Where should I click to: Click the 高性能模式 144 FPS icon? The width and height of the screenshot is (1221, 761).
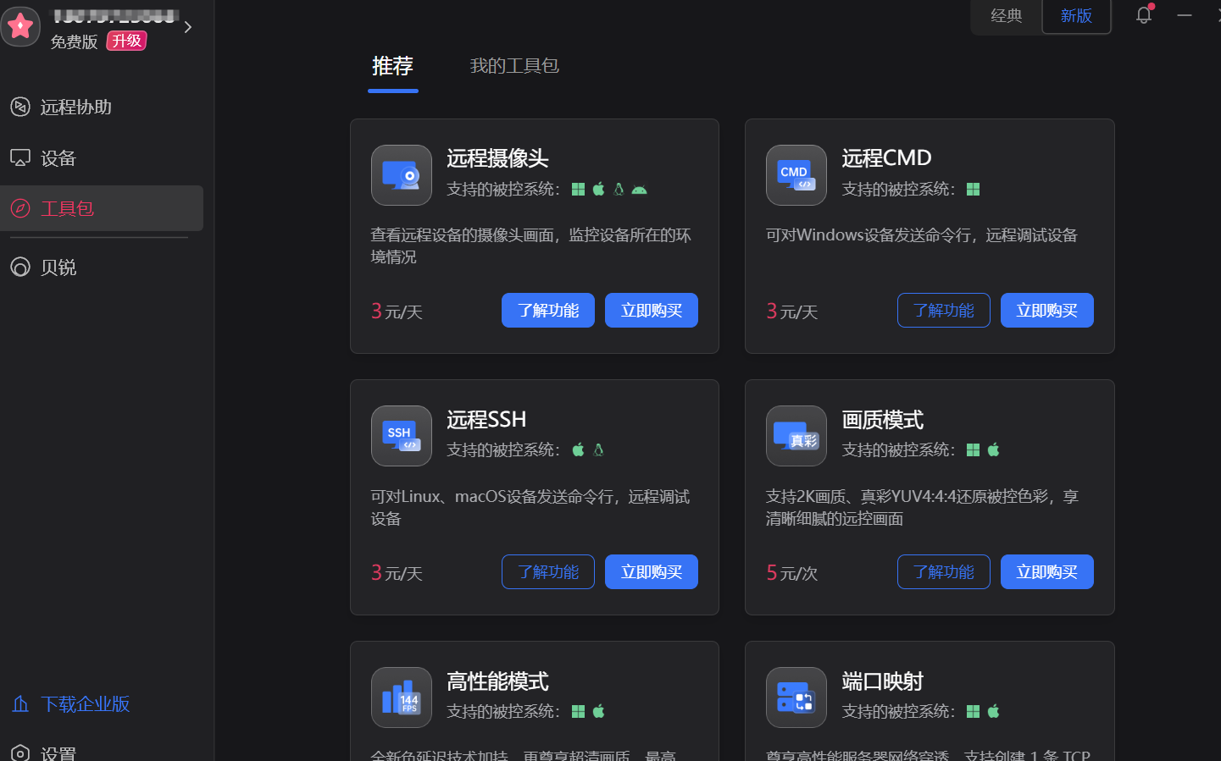402,698
